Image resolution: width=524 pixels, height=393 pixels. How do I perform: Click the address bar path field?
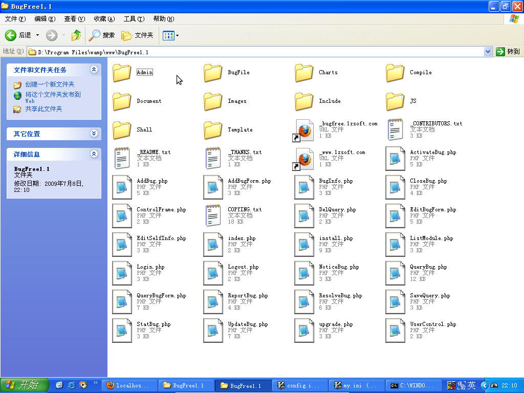(x=255, y=52)
